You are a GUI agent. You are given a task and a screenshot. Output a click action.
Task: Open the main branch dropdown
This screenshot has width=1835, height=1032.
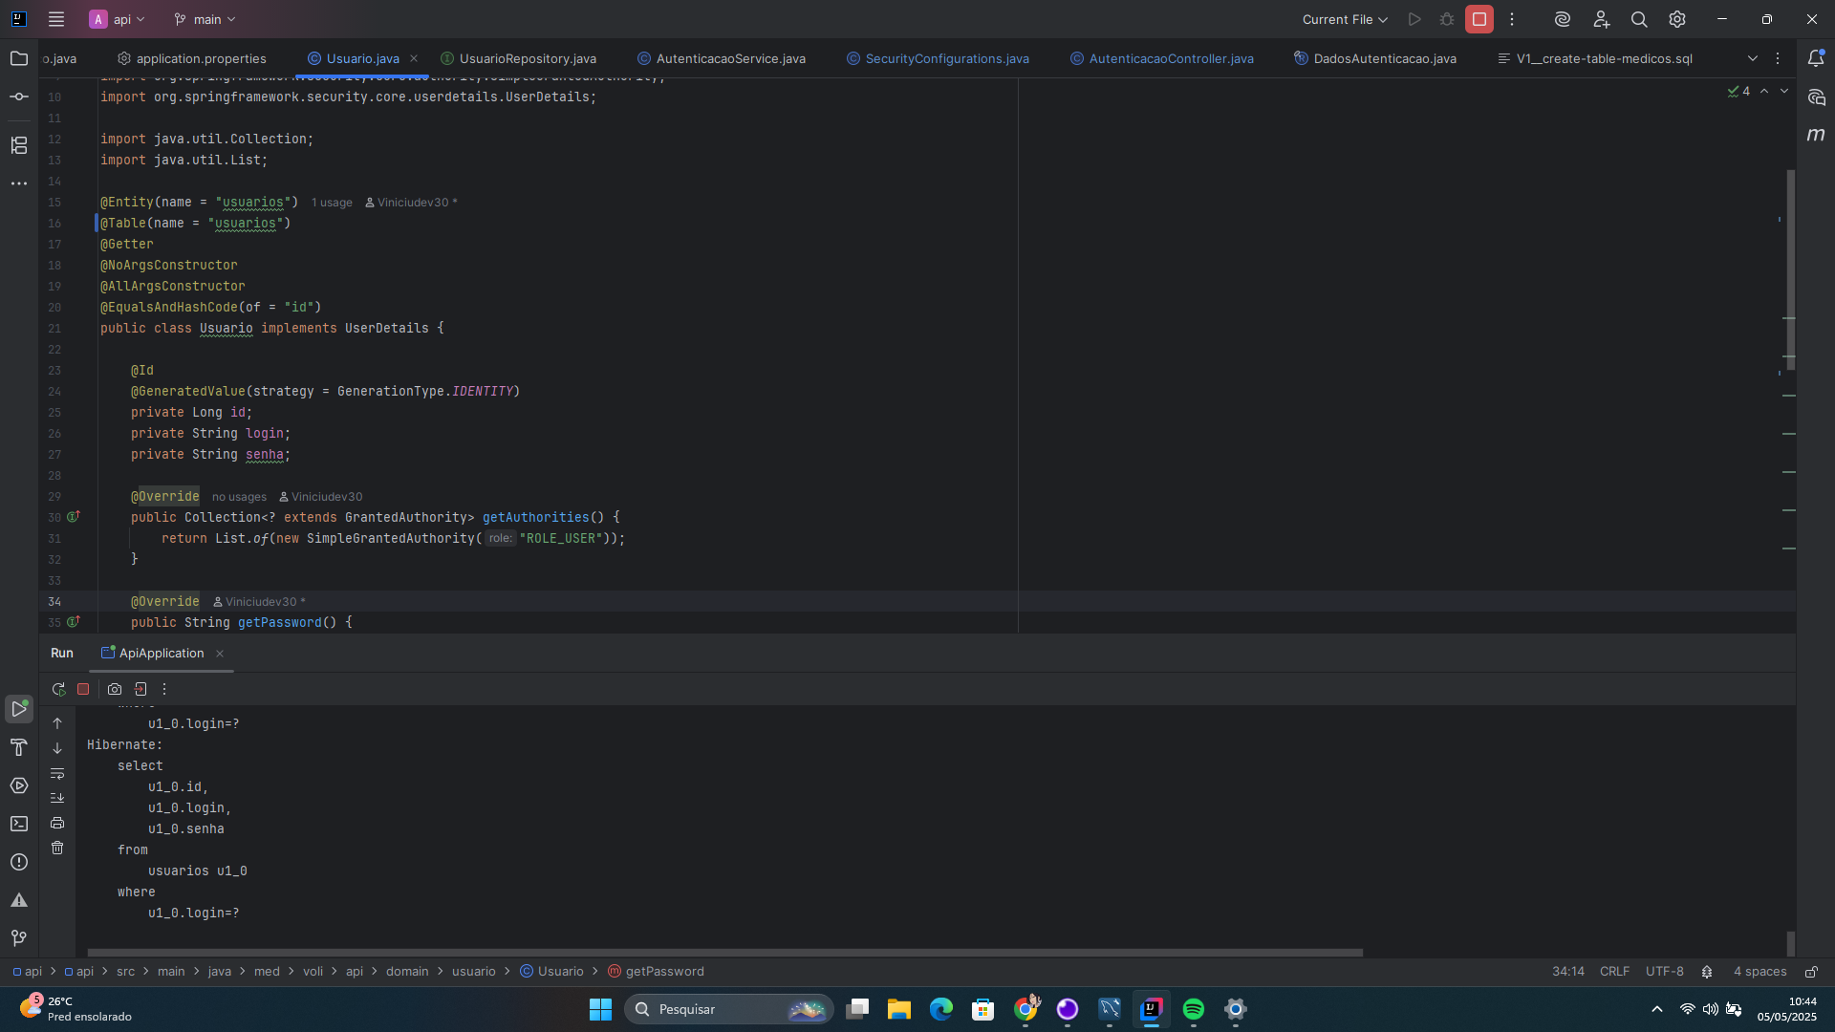click(205, 19)
